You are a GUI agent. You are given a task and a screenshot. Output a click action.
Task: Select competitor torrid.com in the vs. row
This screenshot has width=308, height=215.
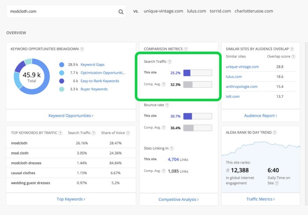(220, 11)
